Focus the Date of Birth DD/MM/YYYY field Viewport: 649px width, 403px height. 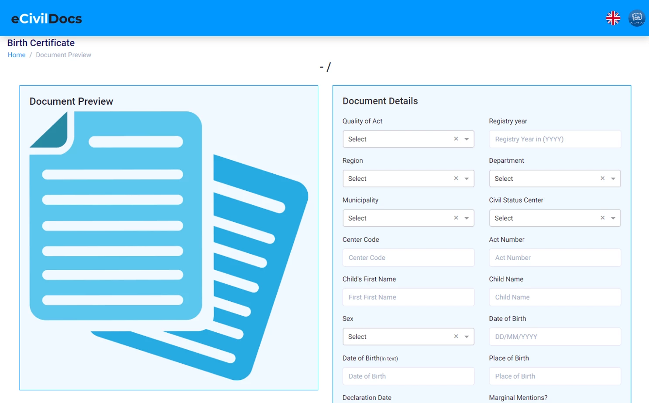[x=554, y=336]
